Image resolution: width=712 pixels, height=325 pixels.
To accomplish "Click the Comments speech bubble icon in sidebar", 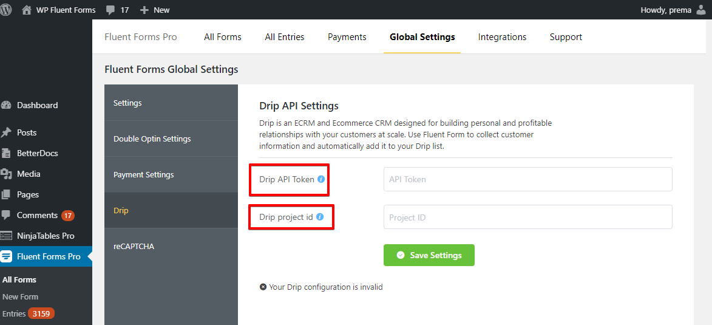I will (6, 216).
